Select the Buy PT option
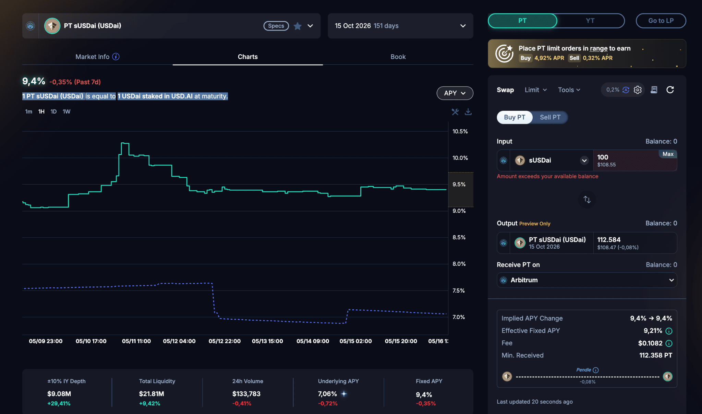The height and width of the screenshot is (414, 702). click(x=515, y=117)
